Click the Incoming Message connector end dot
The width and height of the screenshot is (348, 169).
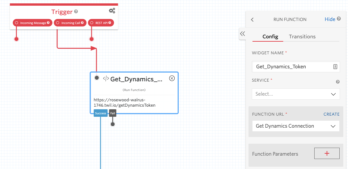(16, 39)
